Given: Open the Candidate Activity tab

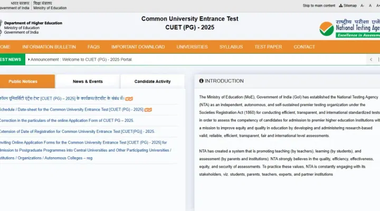Looking at the screenshot, I should click(152, 82).
